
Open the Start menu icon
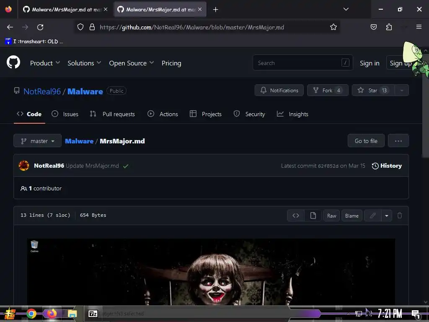click(10, 314)
